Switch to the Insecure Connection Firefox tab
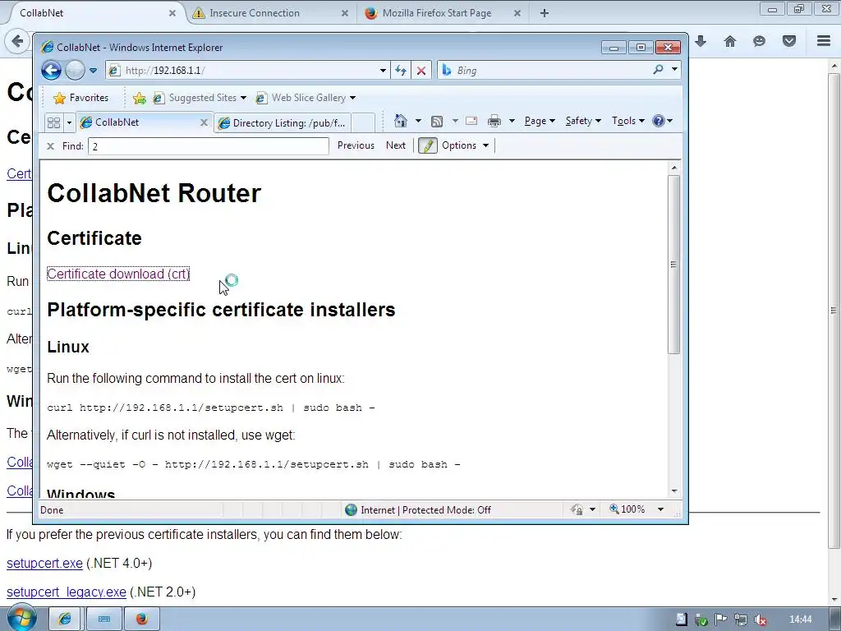Viewport: 841px width, 631px height. click(255, 13)
